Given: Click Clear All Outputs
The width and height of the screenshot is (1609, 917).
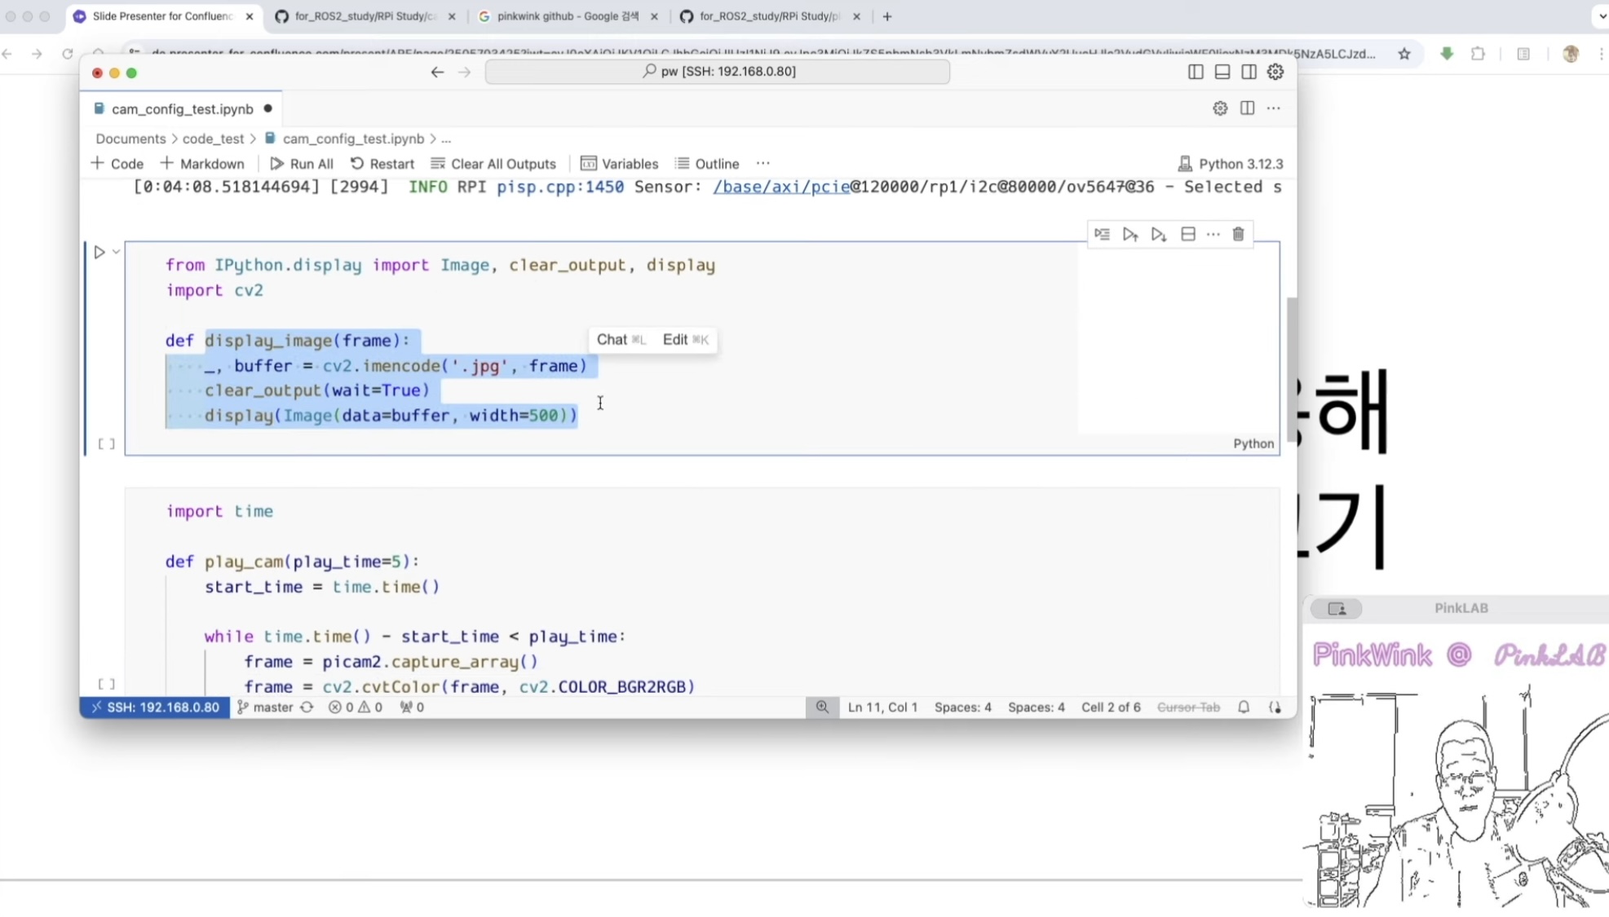Looking at the screenshot, I should coord(493,164).
